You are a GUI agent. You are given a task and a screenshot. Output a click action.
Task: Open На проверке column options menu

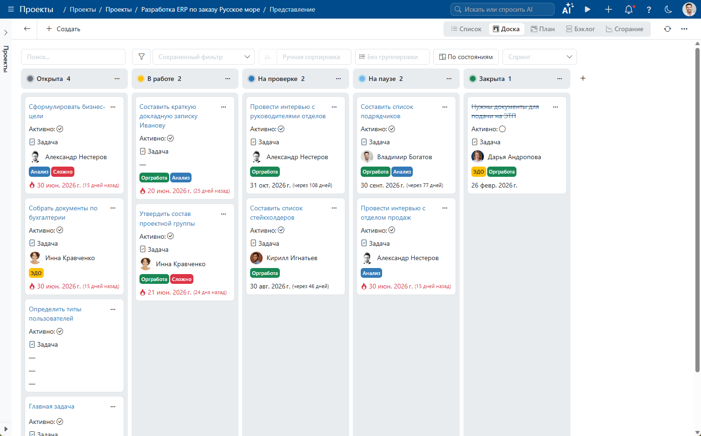pyautogui.click(x=338, y=79)
